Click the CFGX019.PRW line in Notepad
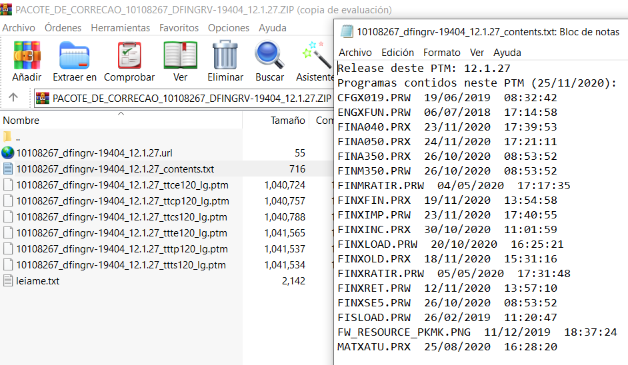This screenshot has width=628, height=365. pos(447,97)
